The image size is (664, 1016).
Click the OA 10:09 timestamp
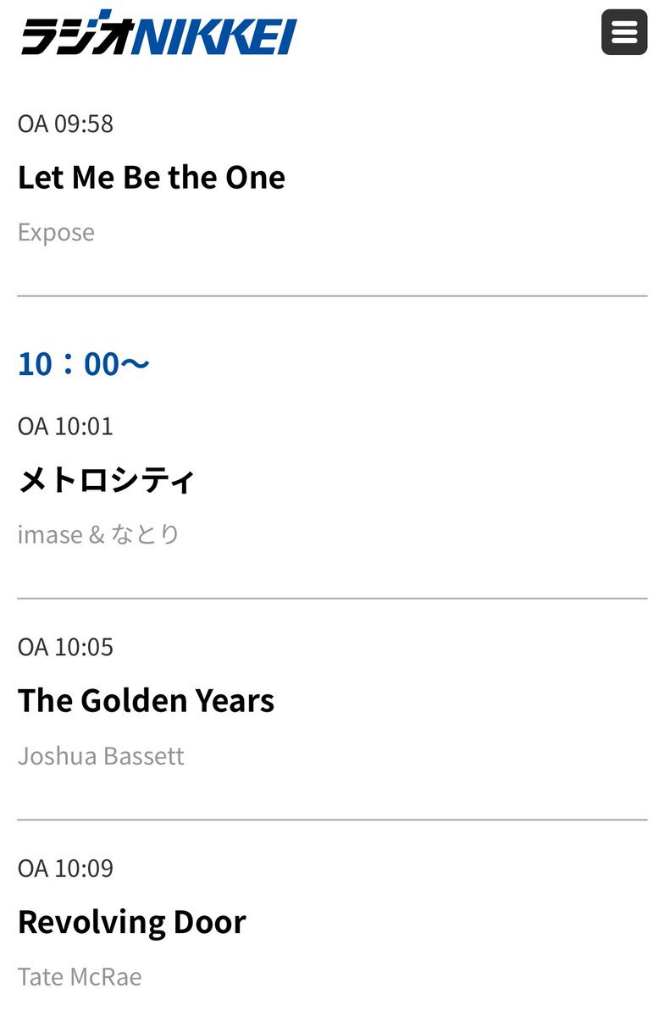[x=65, y=869]
